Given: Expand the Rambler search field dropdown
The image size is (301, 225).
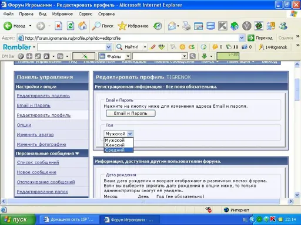Looking at the screenshot, I should tap(108, 47).
